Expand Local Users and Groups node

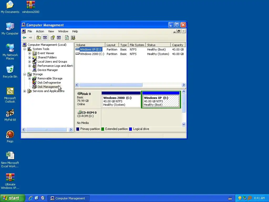point(29,62)
